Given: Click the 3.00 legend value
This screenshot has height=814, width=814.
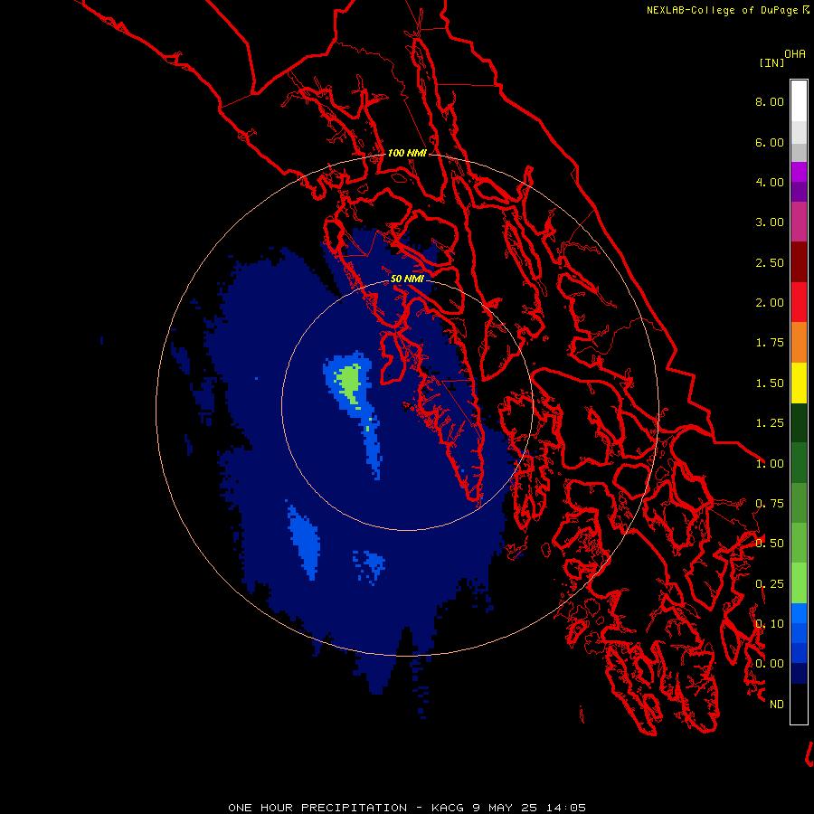Looking at the screenshot, I should pyautogui.click(x=770, y=222).
